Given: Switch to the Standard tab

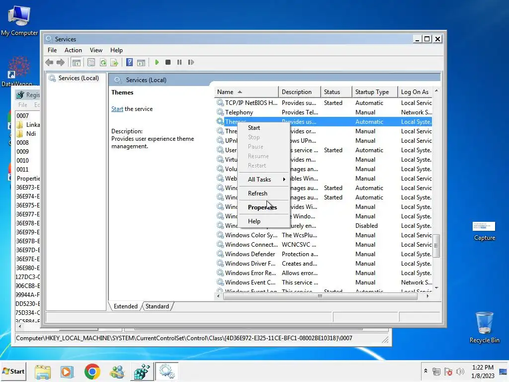Looking at the screenshot, I should tap(157, 306).
